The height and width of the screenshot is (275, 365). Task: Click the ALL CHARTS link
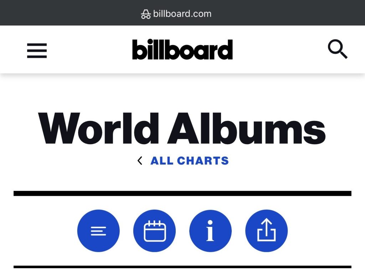point(190,161)
